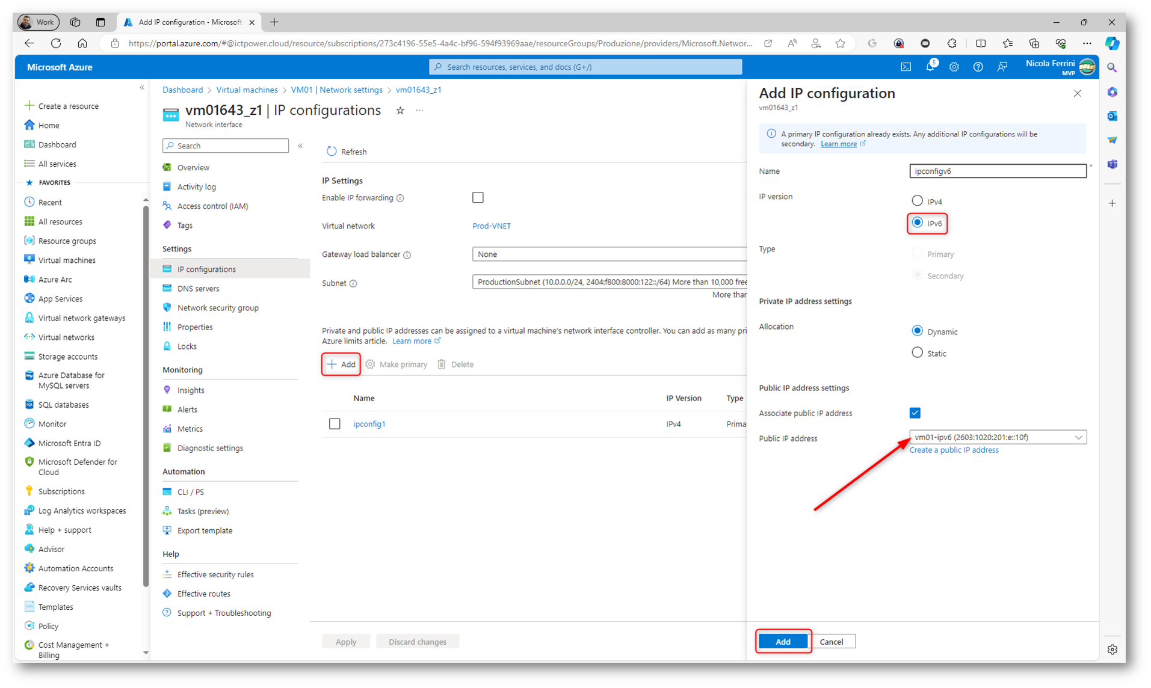Favorite the vm01643_z1 resource with star icon
The width and height of the screenshot is (1151, 688).
point(400,110)
